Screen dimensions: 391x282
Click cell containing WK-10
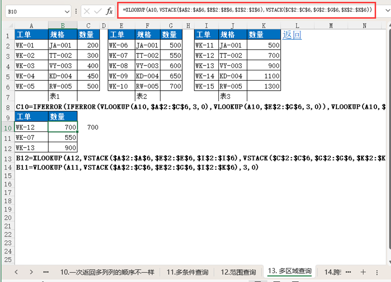122,86
